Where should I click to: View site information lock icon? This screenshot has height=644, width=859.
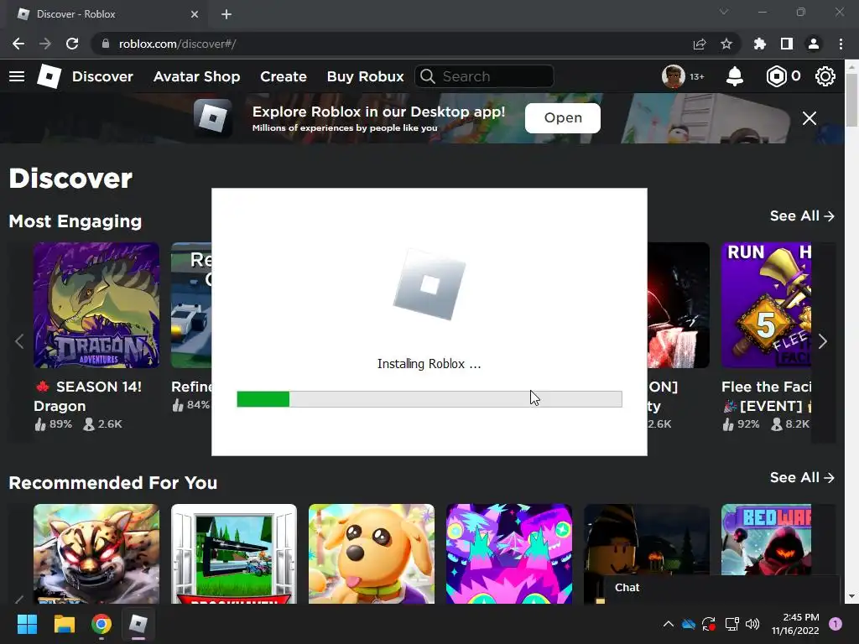[105, 44]
